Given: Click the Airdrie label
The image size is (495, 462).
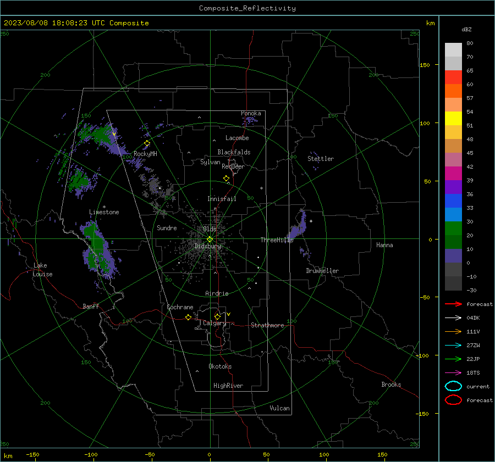Looking at the screenshot, I should (x=217, y=293).
